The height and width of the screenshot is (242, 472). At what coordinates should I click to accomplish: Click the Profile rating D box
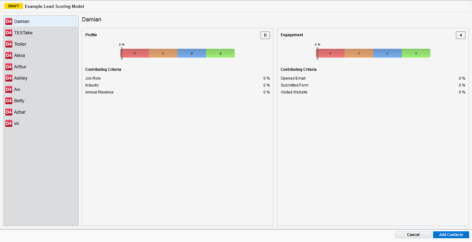click(x=265, y=35)
